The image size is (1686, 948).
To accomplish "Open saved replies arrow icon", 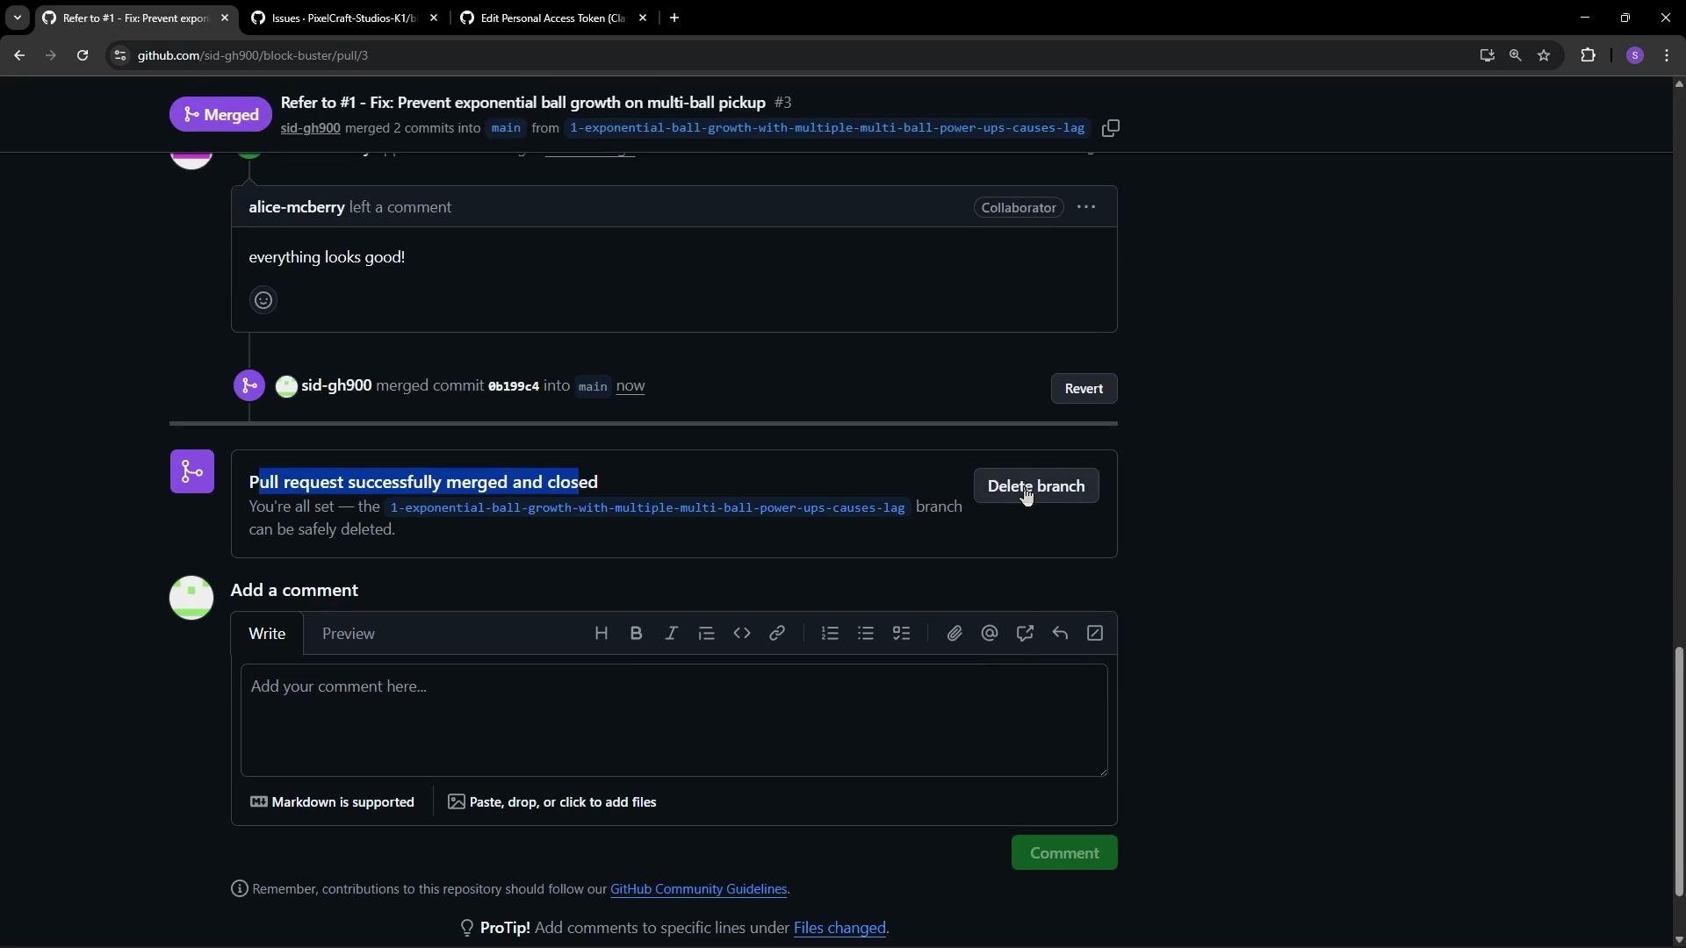I will coord(1060,634).
